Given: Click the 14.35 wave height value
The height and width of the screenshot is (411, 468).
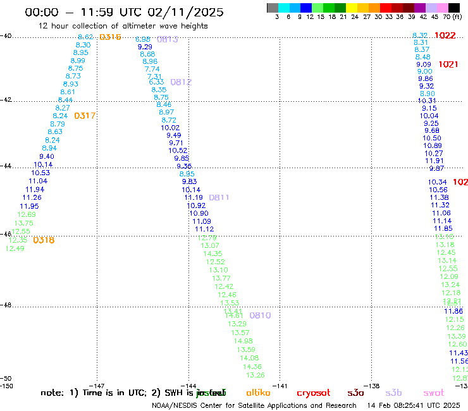Looking at the screenshot, I should (212, 254).
